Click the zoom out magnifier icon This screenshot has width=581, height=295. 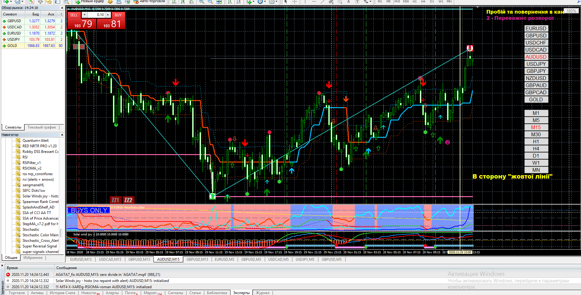coord(210,2)
